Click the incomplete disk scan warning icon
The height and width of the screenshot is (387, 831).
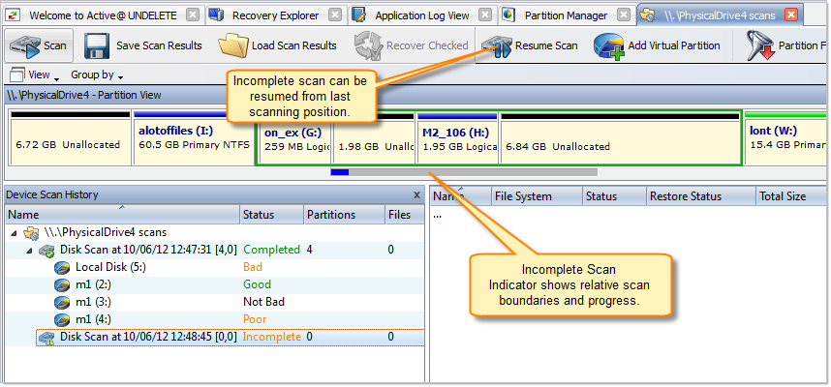46,338
